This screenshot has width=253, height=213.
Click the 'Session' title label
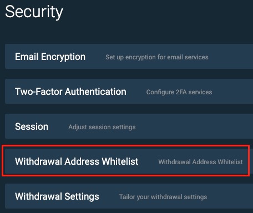pos(32,126)
